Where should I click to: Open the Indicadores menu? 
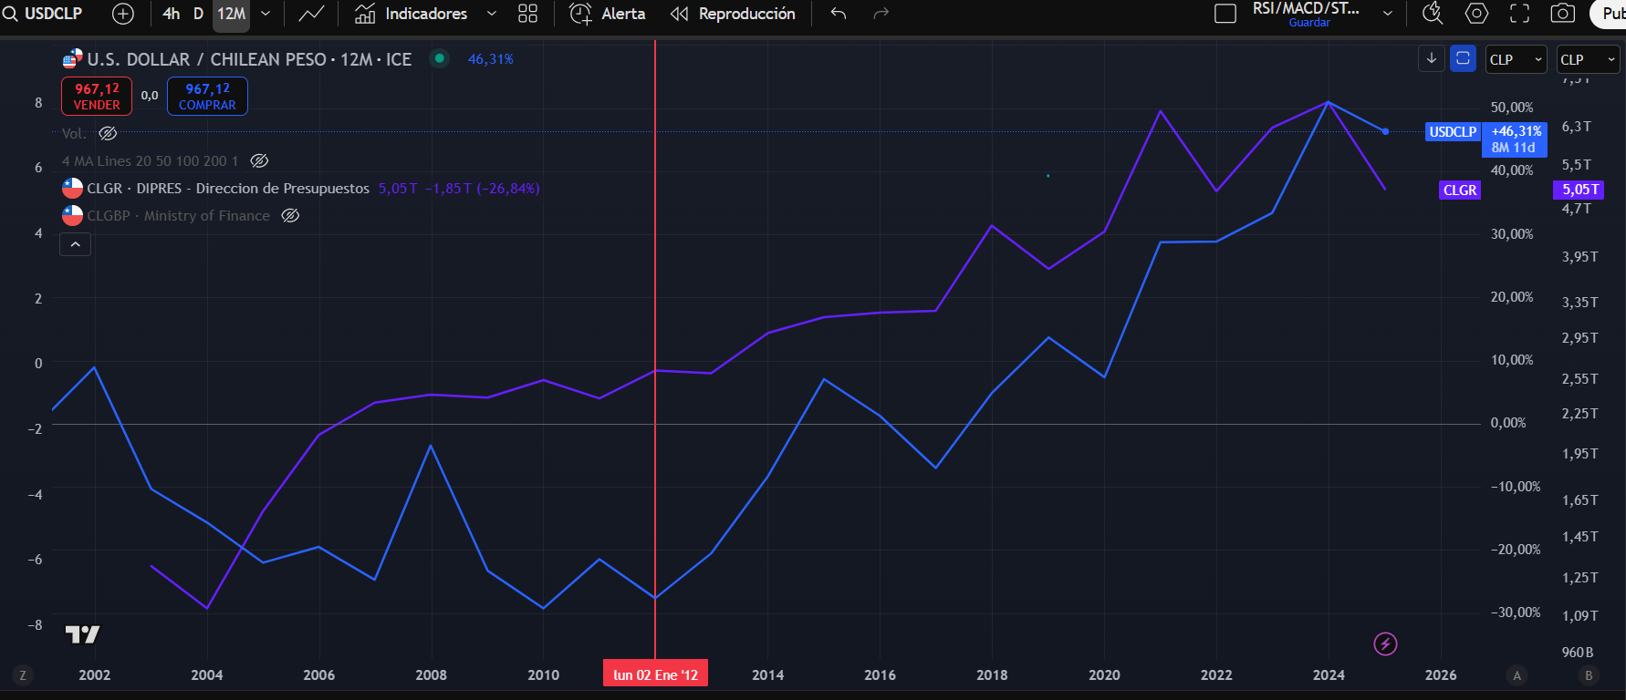pyautogui.click(x=412, y=14)
